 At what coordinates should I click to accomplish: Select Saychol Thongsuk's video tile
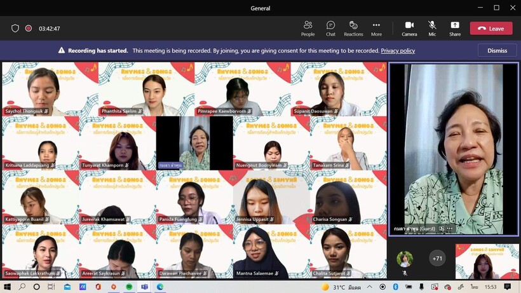tap(41, 89)
